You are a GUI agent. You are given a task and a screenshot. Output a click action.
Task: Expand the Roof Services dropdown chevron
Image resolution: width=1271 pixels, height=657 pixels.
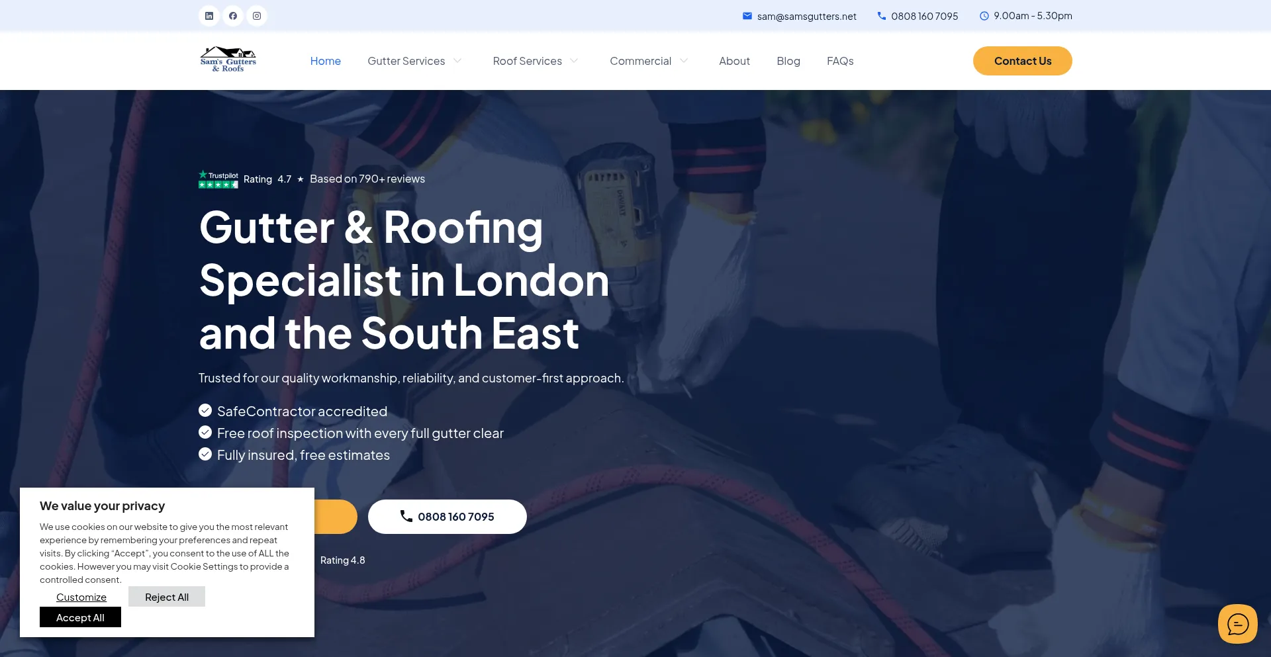point(574,61)
